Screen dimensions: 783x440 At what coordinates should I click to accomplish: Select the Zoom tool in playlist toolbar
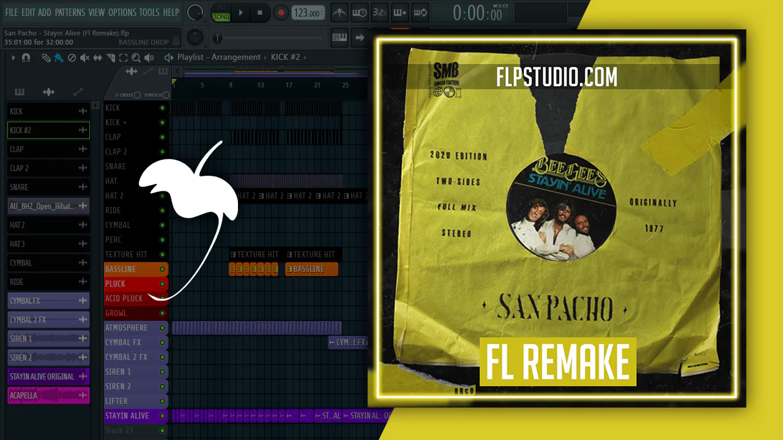click(x=136, y=57)
